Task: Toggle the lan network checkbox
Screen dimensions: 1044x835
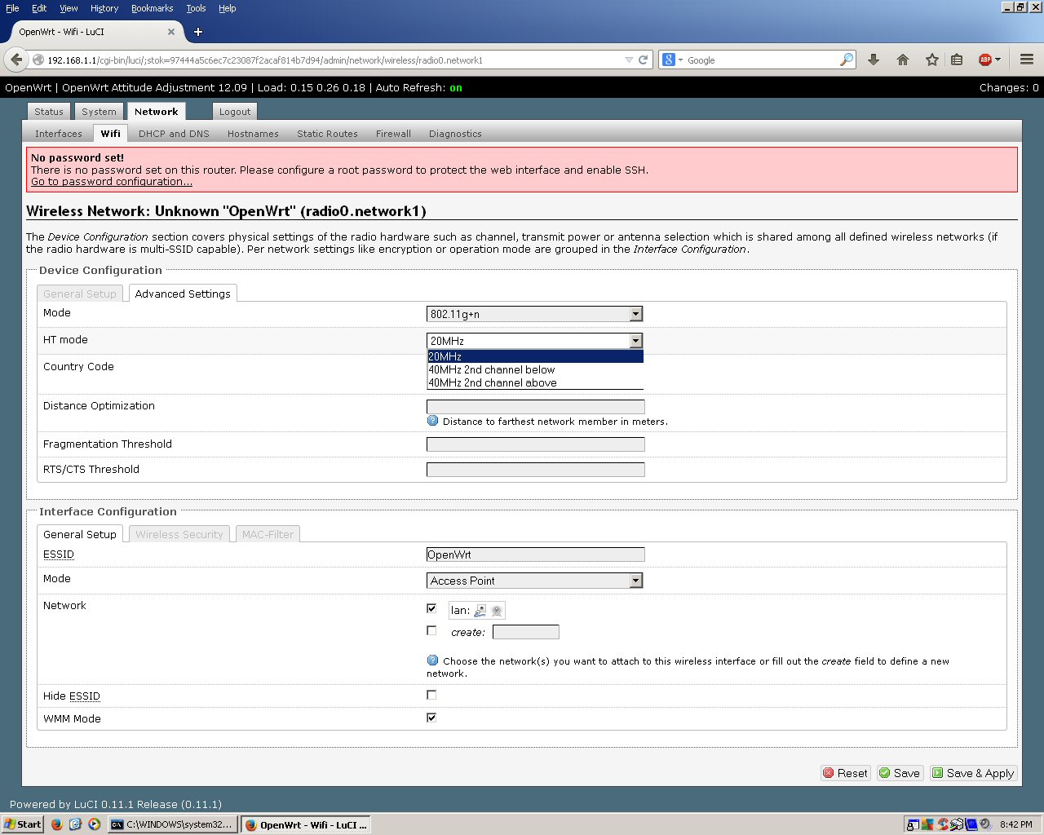Action: pyautogui.click(x=431, y=608)
